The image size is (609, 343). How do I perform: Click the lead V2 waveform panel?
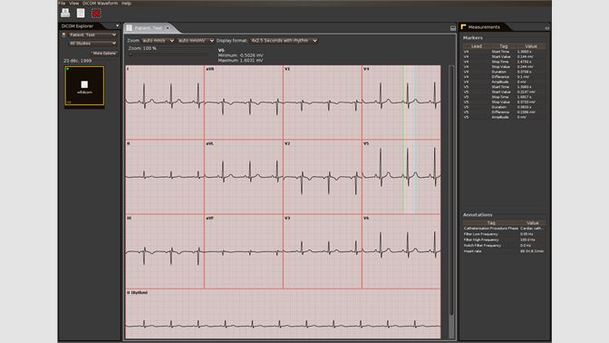tap(323, 177)
